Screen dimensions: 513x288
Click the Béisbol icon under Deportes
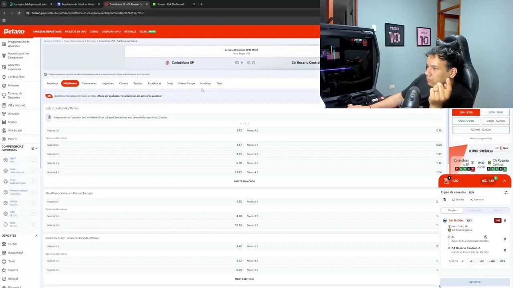4,279
